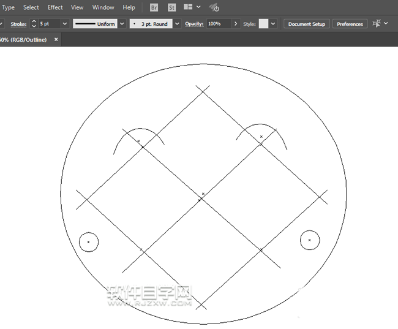This screenshot has width=398, height=329.
Task: Click the Stroke panel link label
Action: coord(18,24)
